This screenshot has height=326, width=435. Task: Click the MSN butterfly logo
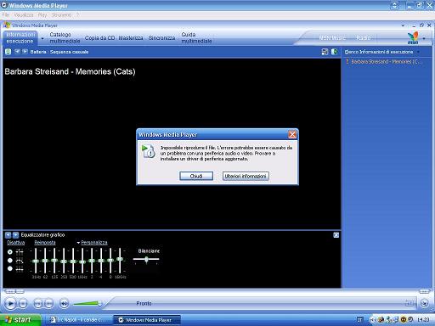[413, 38]
